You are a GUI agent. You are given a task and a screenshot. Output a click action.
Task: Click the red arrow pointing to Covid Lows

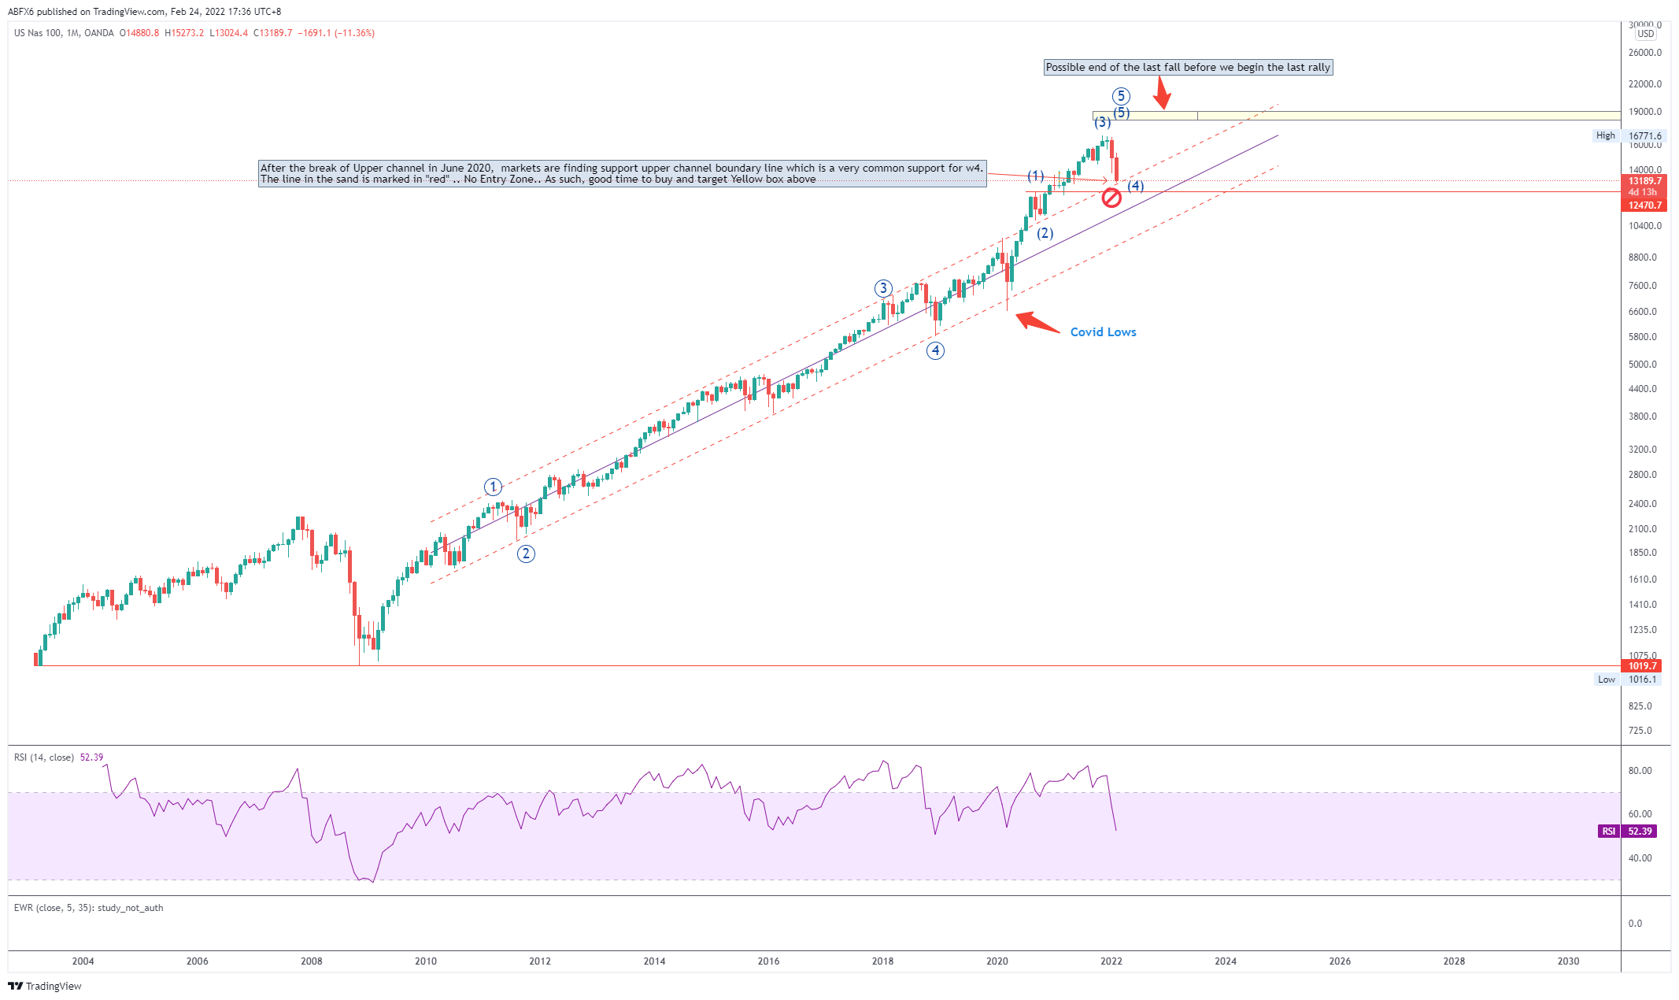(1037, 323)
